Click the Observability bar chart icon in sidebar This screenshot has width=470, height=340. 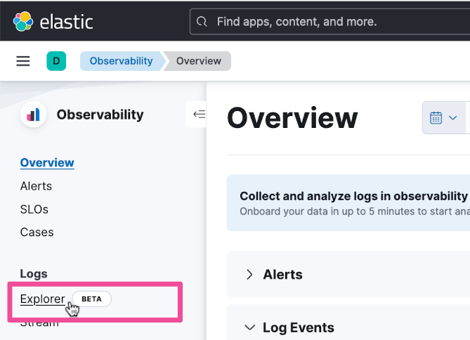coord(34,115)
